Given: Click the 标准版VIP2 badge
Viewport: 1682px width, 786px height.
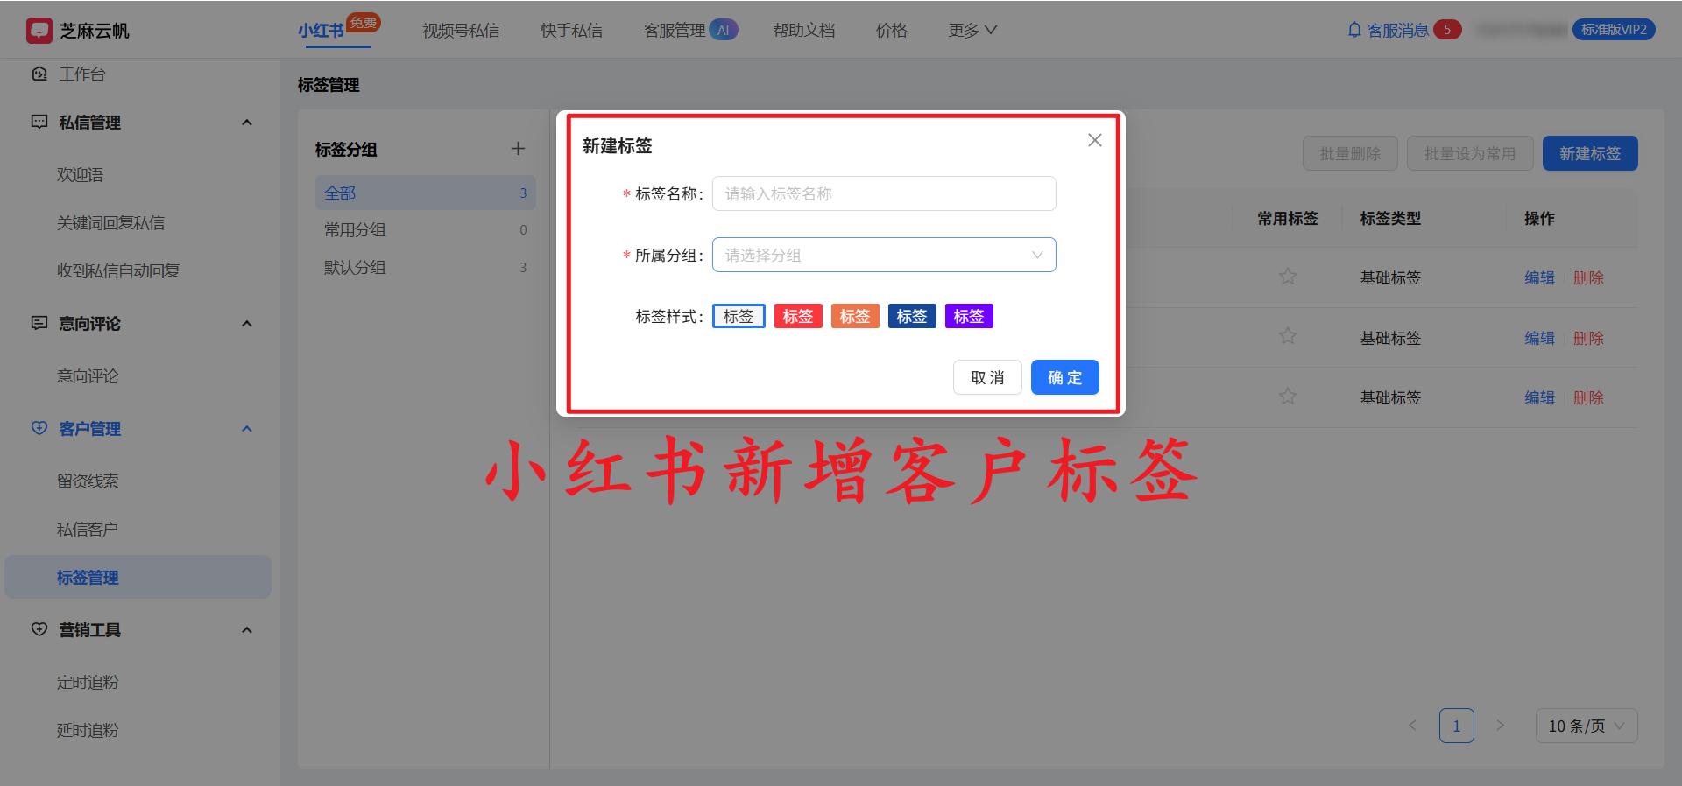Looking at the screenshot, I should tap(1614, 30).
